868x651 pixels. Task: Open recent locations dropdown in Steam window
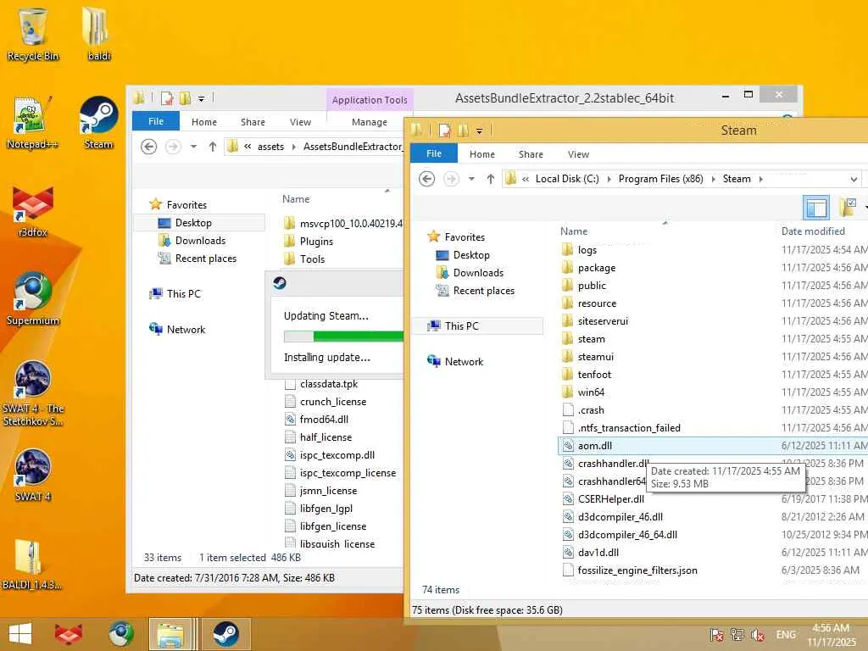point(471,179)
